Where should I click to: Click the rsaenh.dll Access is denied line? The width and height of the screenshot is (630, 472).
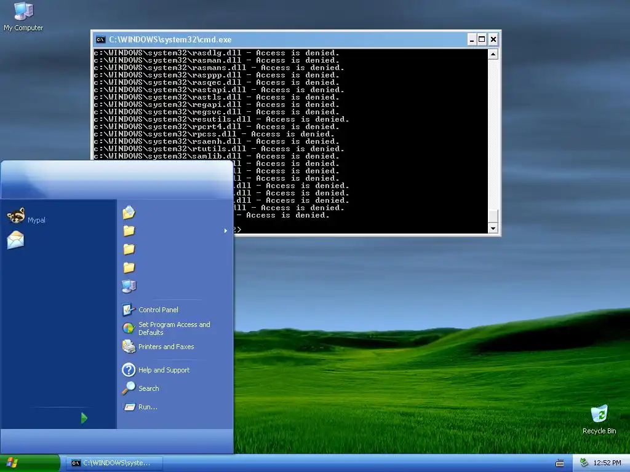click(x=217, y=141)
